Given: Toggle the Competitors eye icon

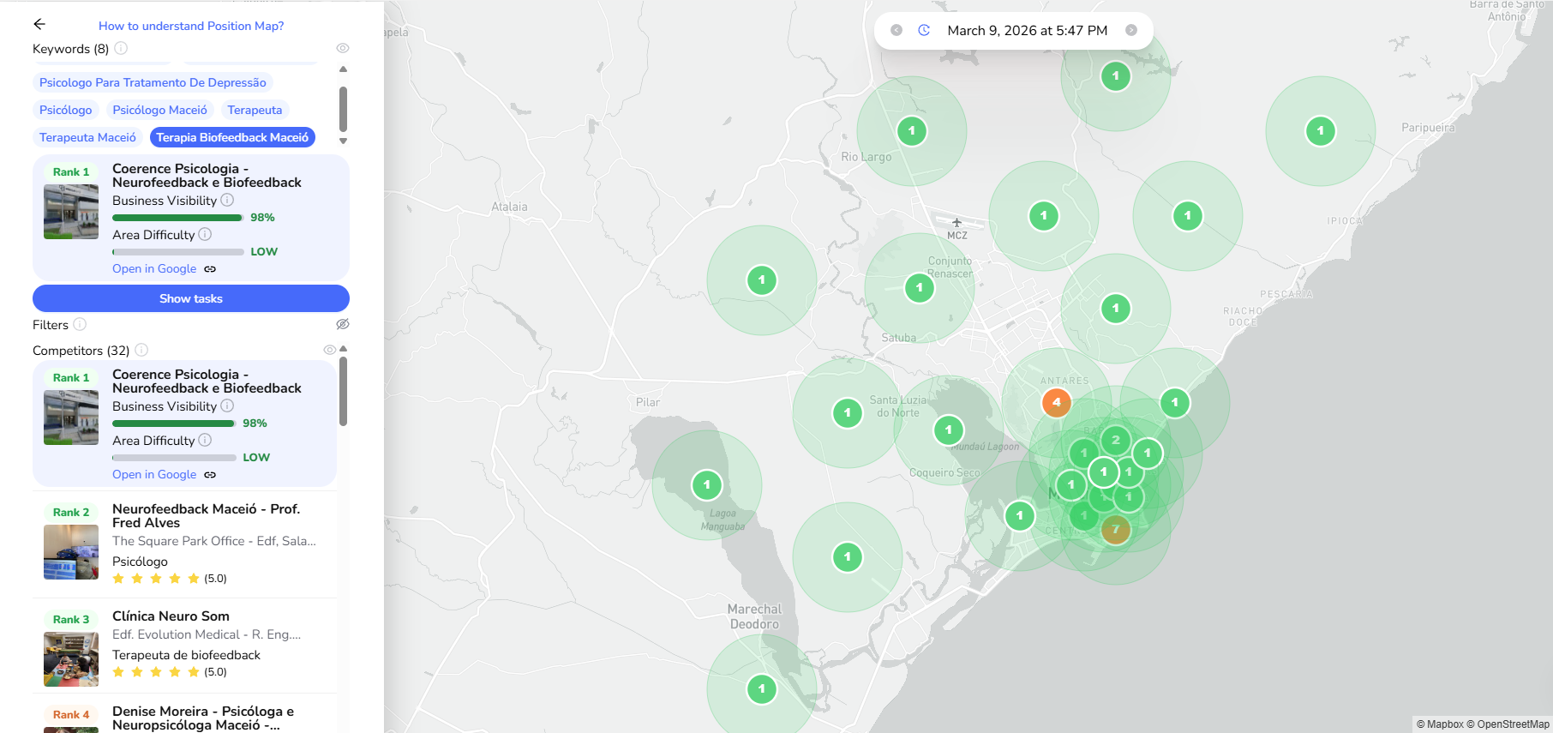Looking at the screenshot, I should (x=329, y=350).
